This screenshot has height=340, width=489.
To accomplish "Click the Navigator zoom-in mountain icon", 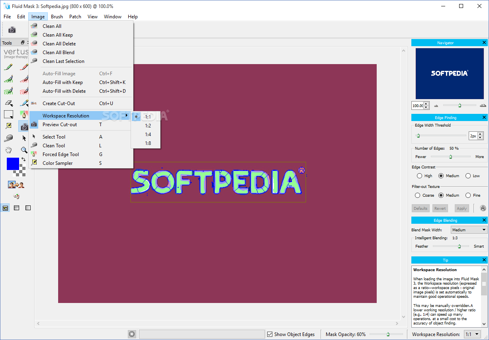I will pos(483,106).
